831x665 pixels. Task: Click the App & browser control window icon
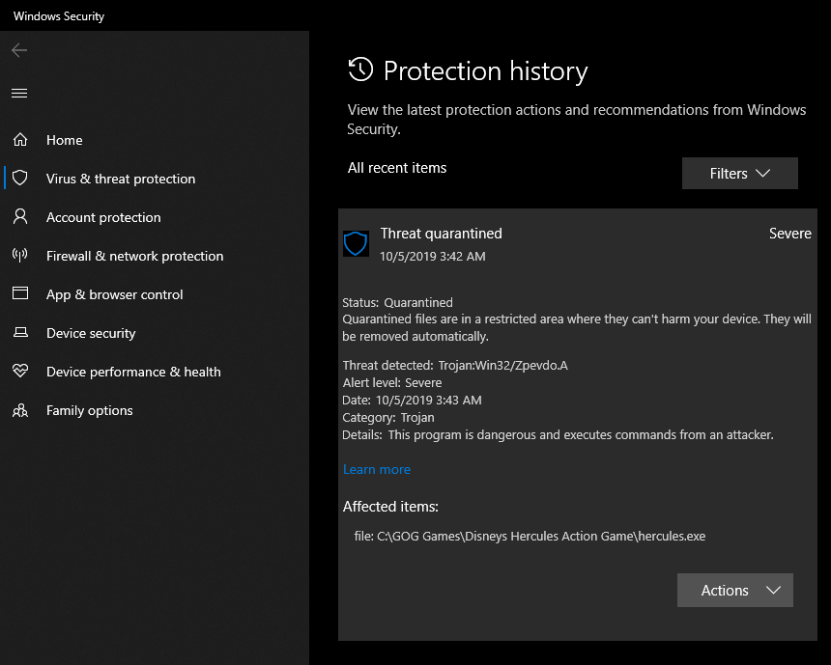[20, 293]
